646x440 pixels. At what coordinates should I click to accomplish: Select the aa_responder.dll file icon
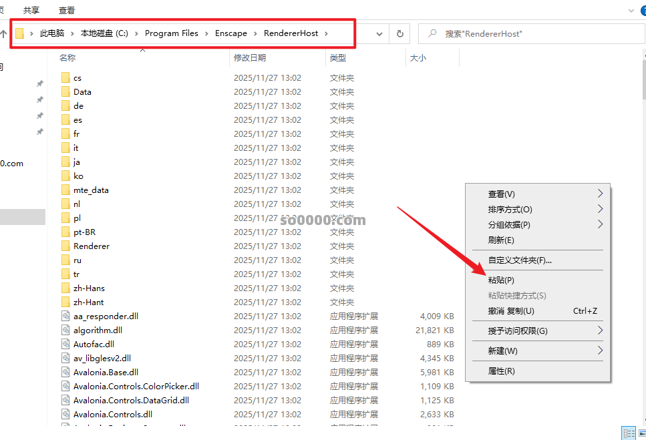(65, 316)
